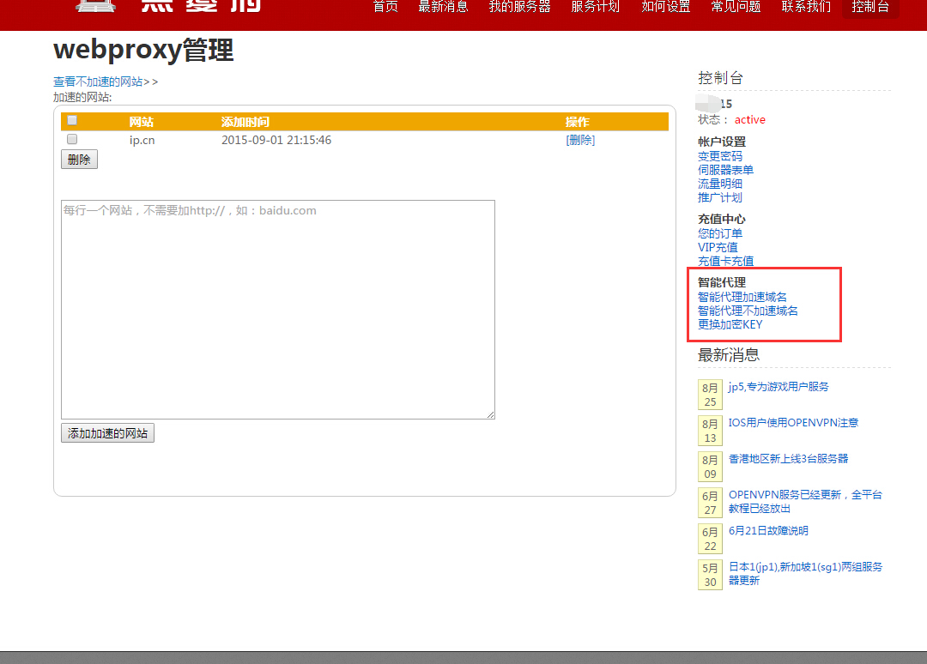Go to 我的服务器 nav item
Viewport: 927px width, 664px height.
[x=519, y=7]
